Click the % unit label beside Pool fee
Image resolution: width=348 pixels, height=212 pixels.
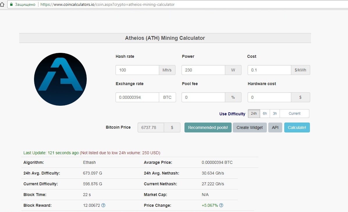coord(233,97)
